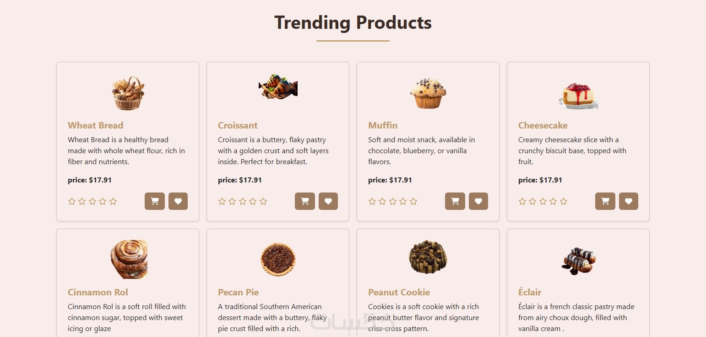The width and height of the screenshot is (706, 337).
Task: Add Cheesecake to shopping cart
Action: [605, 201]
